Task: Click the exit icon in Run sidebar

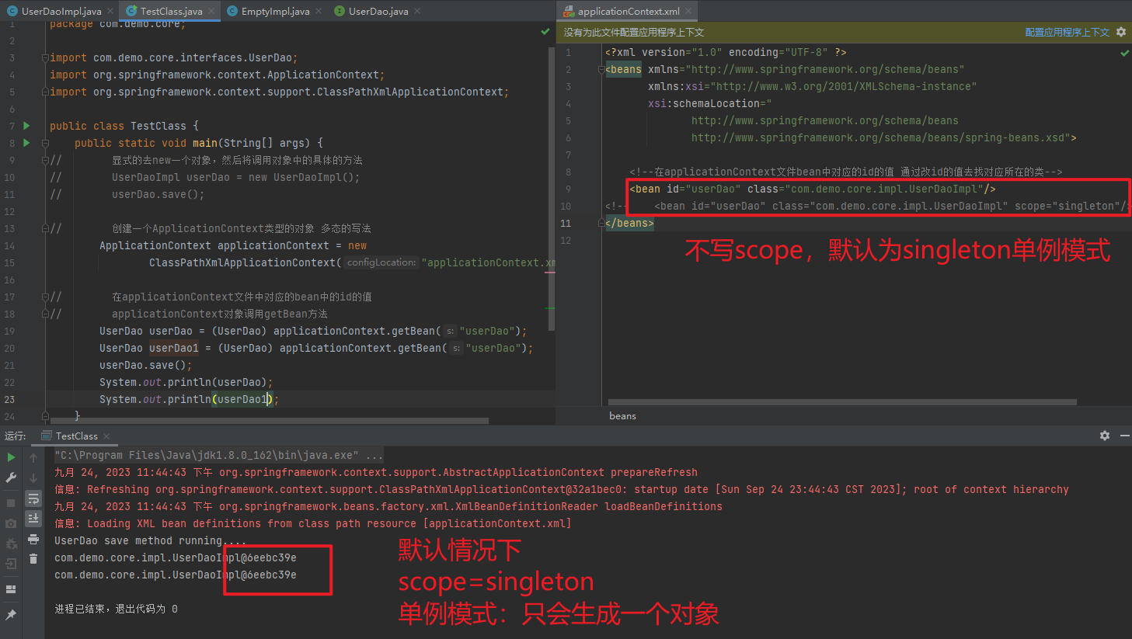Action: point(11,564)
